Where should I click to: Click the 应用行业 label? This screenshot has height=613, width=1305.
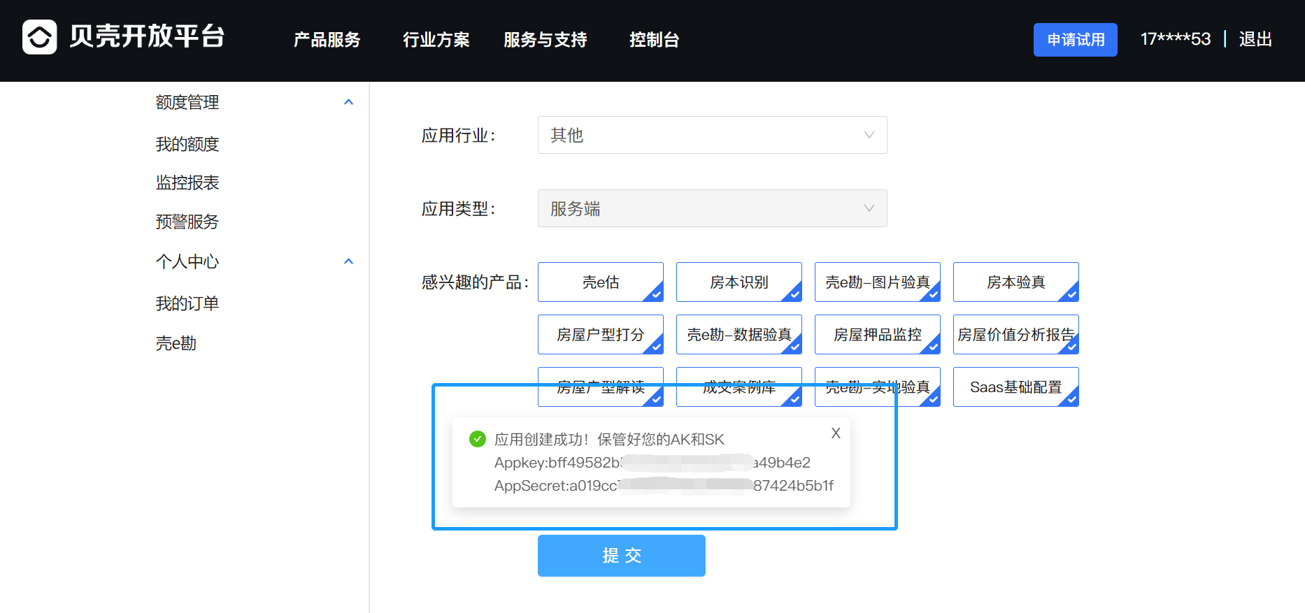[x=458, y=136]
